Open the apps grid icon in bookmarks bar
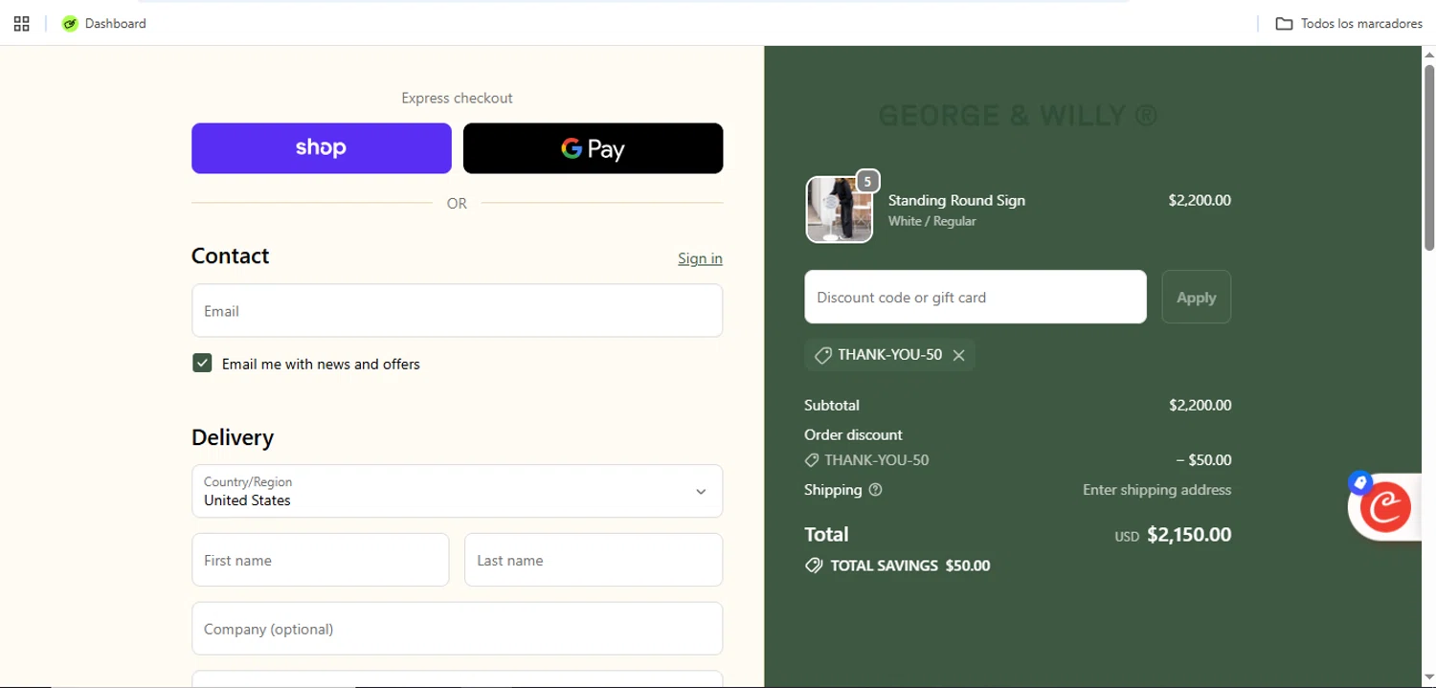 click(21, 24)
